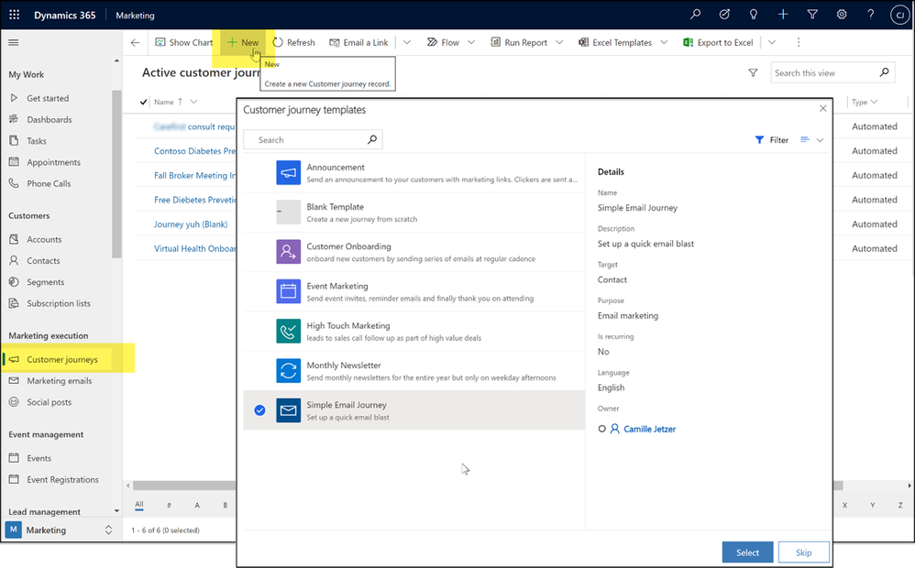Filter records by letter A
Screen dimensions: 915x568
click(197, 505)
